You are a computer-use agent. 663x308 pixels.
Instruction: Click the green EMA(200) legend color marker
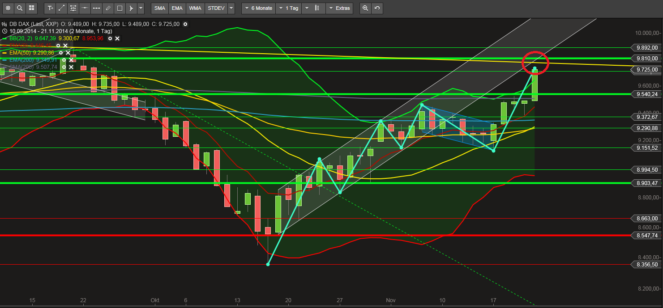point(5,59)
